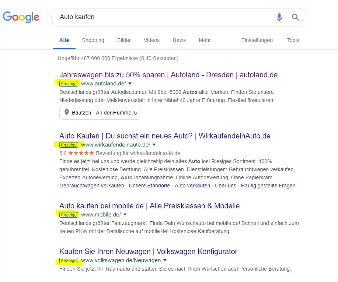Open the Auto verkaufen sitelink
This screenshot has width=338, height=282.
coord(192,186)
